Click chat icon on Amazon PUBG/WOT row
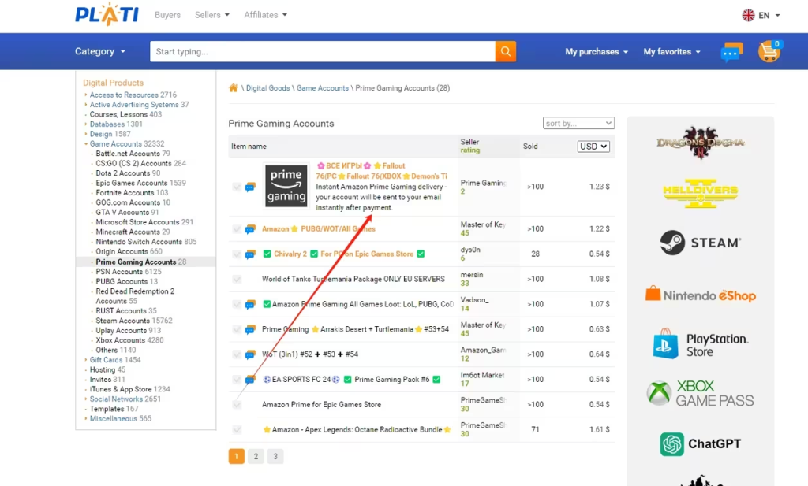 click(250, 229)
